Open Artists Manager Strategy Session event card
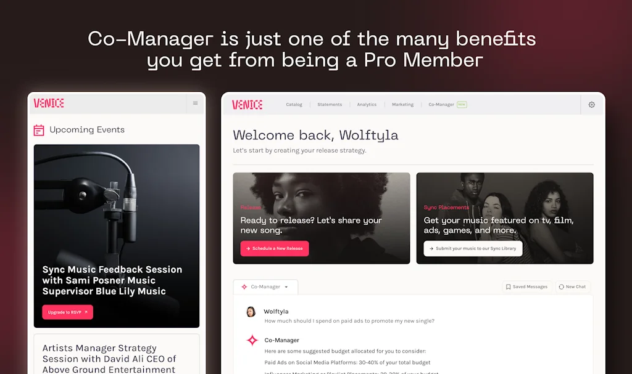The height and width of the screenshot is (374, 632). tap(117, 354)
